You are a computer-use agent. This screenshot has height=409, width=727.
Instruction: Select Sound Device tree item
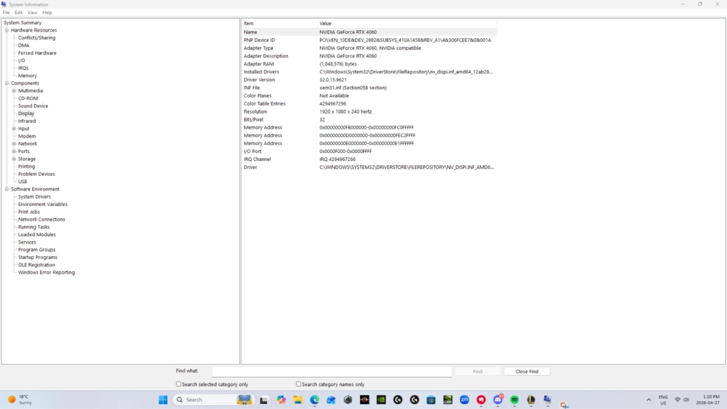pyautogui.click(x=33, y=106)
